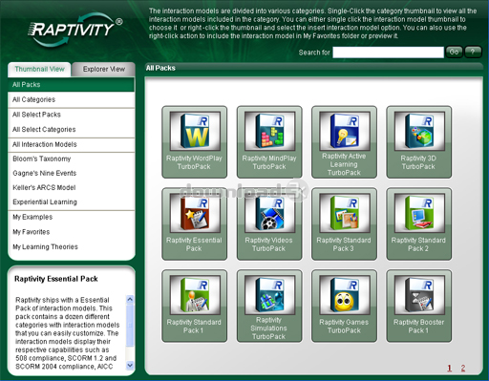Switch to the Thumbnail View tab

(39, 69)
